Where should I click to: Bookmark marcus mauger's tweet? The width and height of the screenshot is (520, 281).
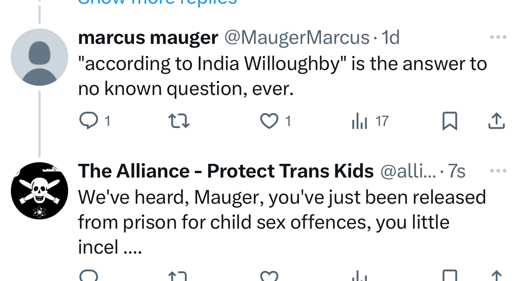click(449, 121)
